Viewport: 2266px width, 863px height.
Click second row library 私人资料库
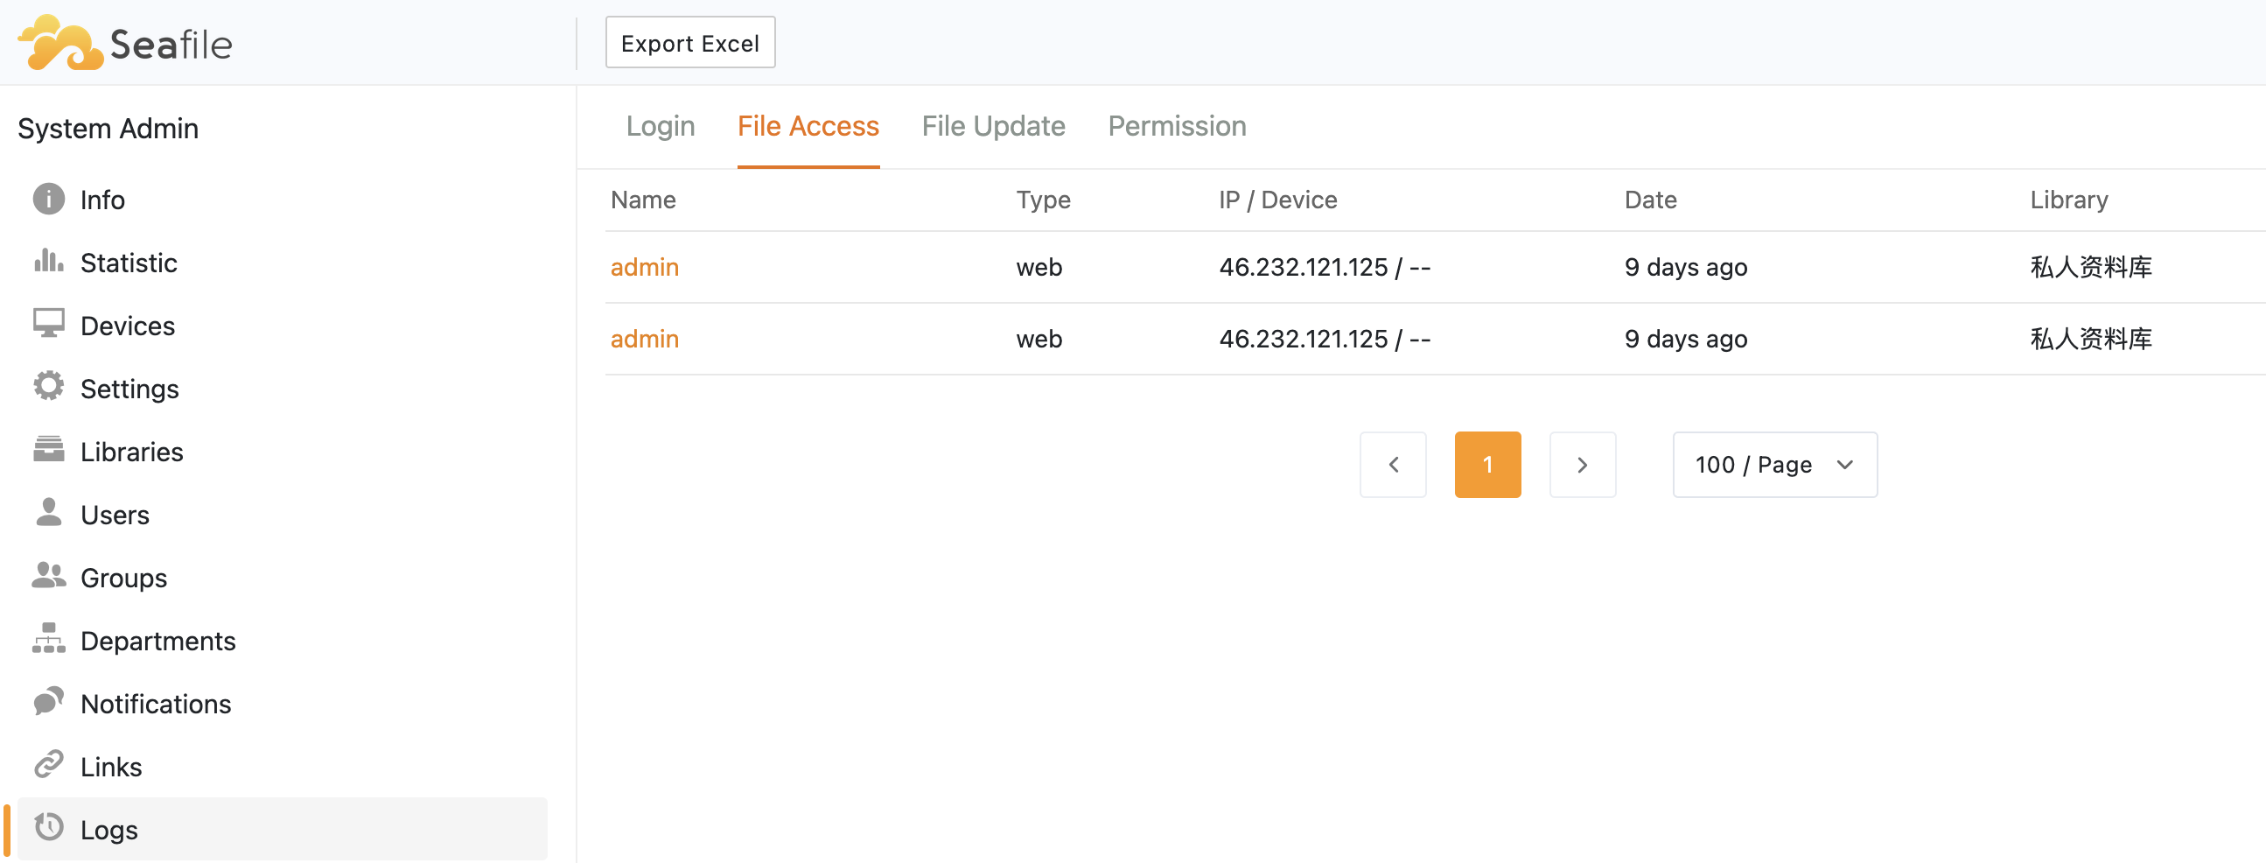pyautogui.click(x=2091, y=339)
